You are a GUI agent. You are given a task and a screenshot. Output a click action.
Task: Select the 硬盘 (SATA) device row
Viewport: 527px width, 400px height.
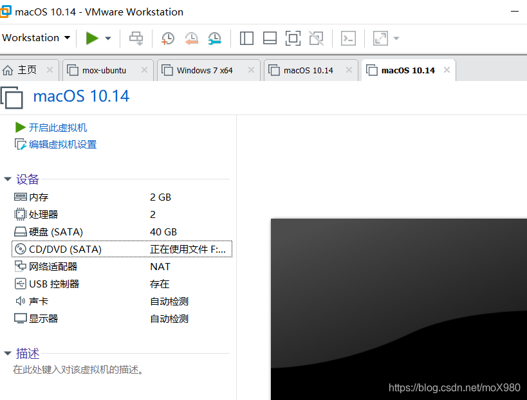pyautogui.click(x=122, y=232)
